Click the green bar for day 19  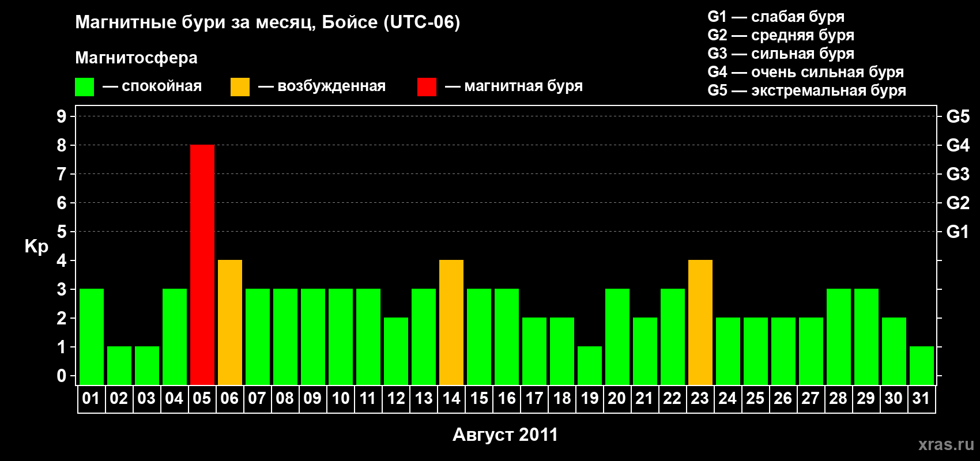coord(590,365)
